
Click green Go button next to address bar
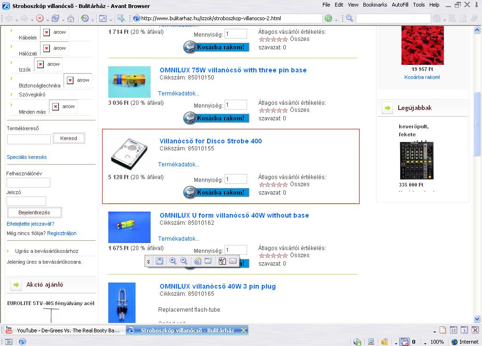click(x=329, y=18)
